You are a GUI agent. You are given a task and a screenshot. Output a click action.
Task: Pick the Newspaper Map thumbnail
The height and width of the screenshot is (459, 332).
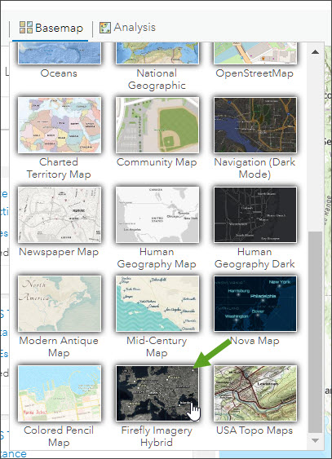point(60,215)
